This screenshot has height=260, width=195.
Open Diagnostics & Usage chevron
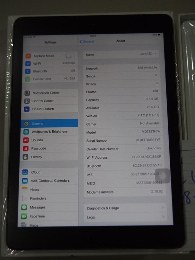pos(163,207)
